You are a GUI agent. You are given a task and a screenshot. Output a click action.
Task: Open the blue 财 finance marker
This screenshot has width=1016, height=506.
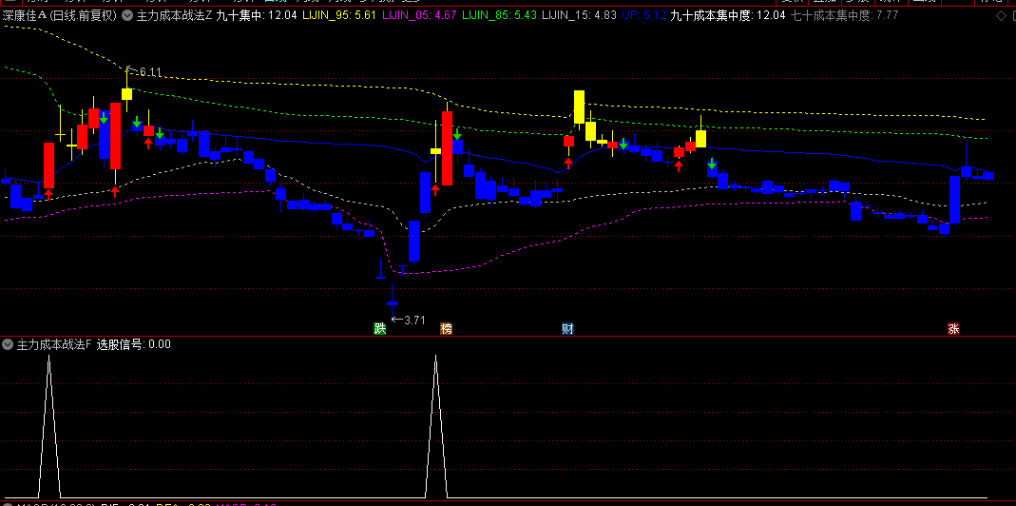(567, 329)
